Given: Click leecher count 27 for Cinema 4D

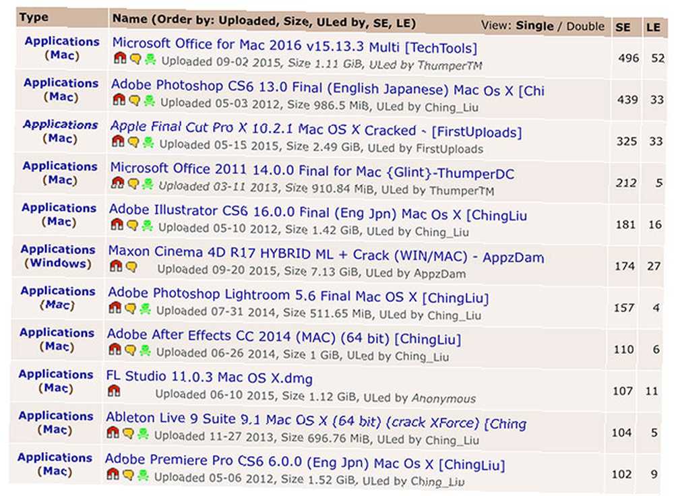Looking at the screenshot, I should click(654, 266).
